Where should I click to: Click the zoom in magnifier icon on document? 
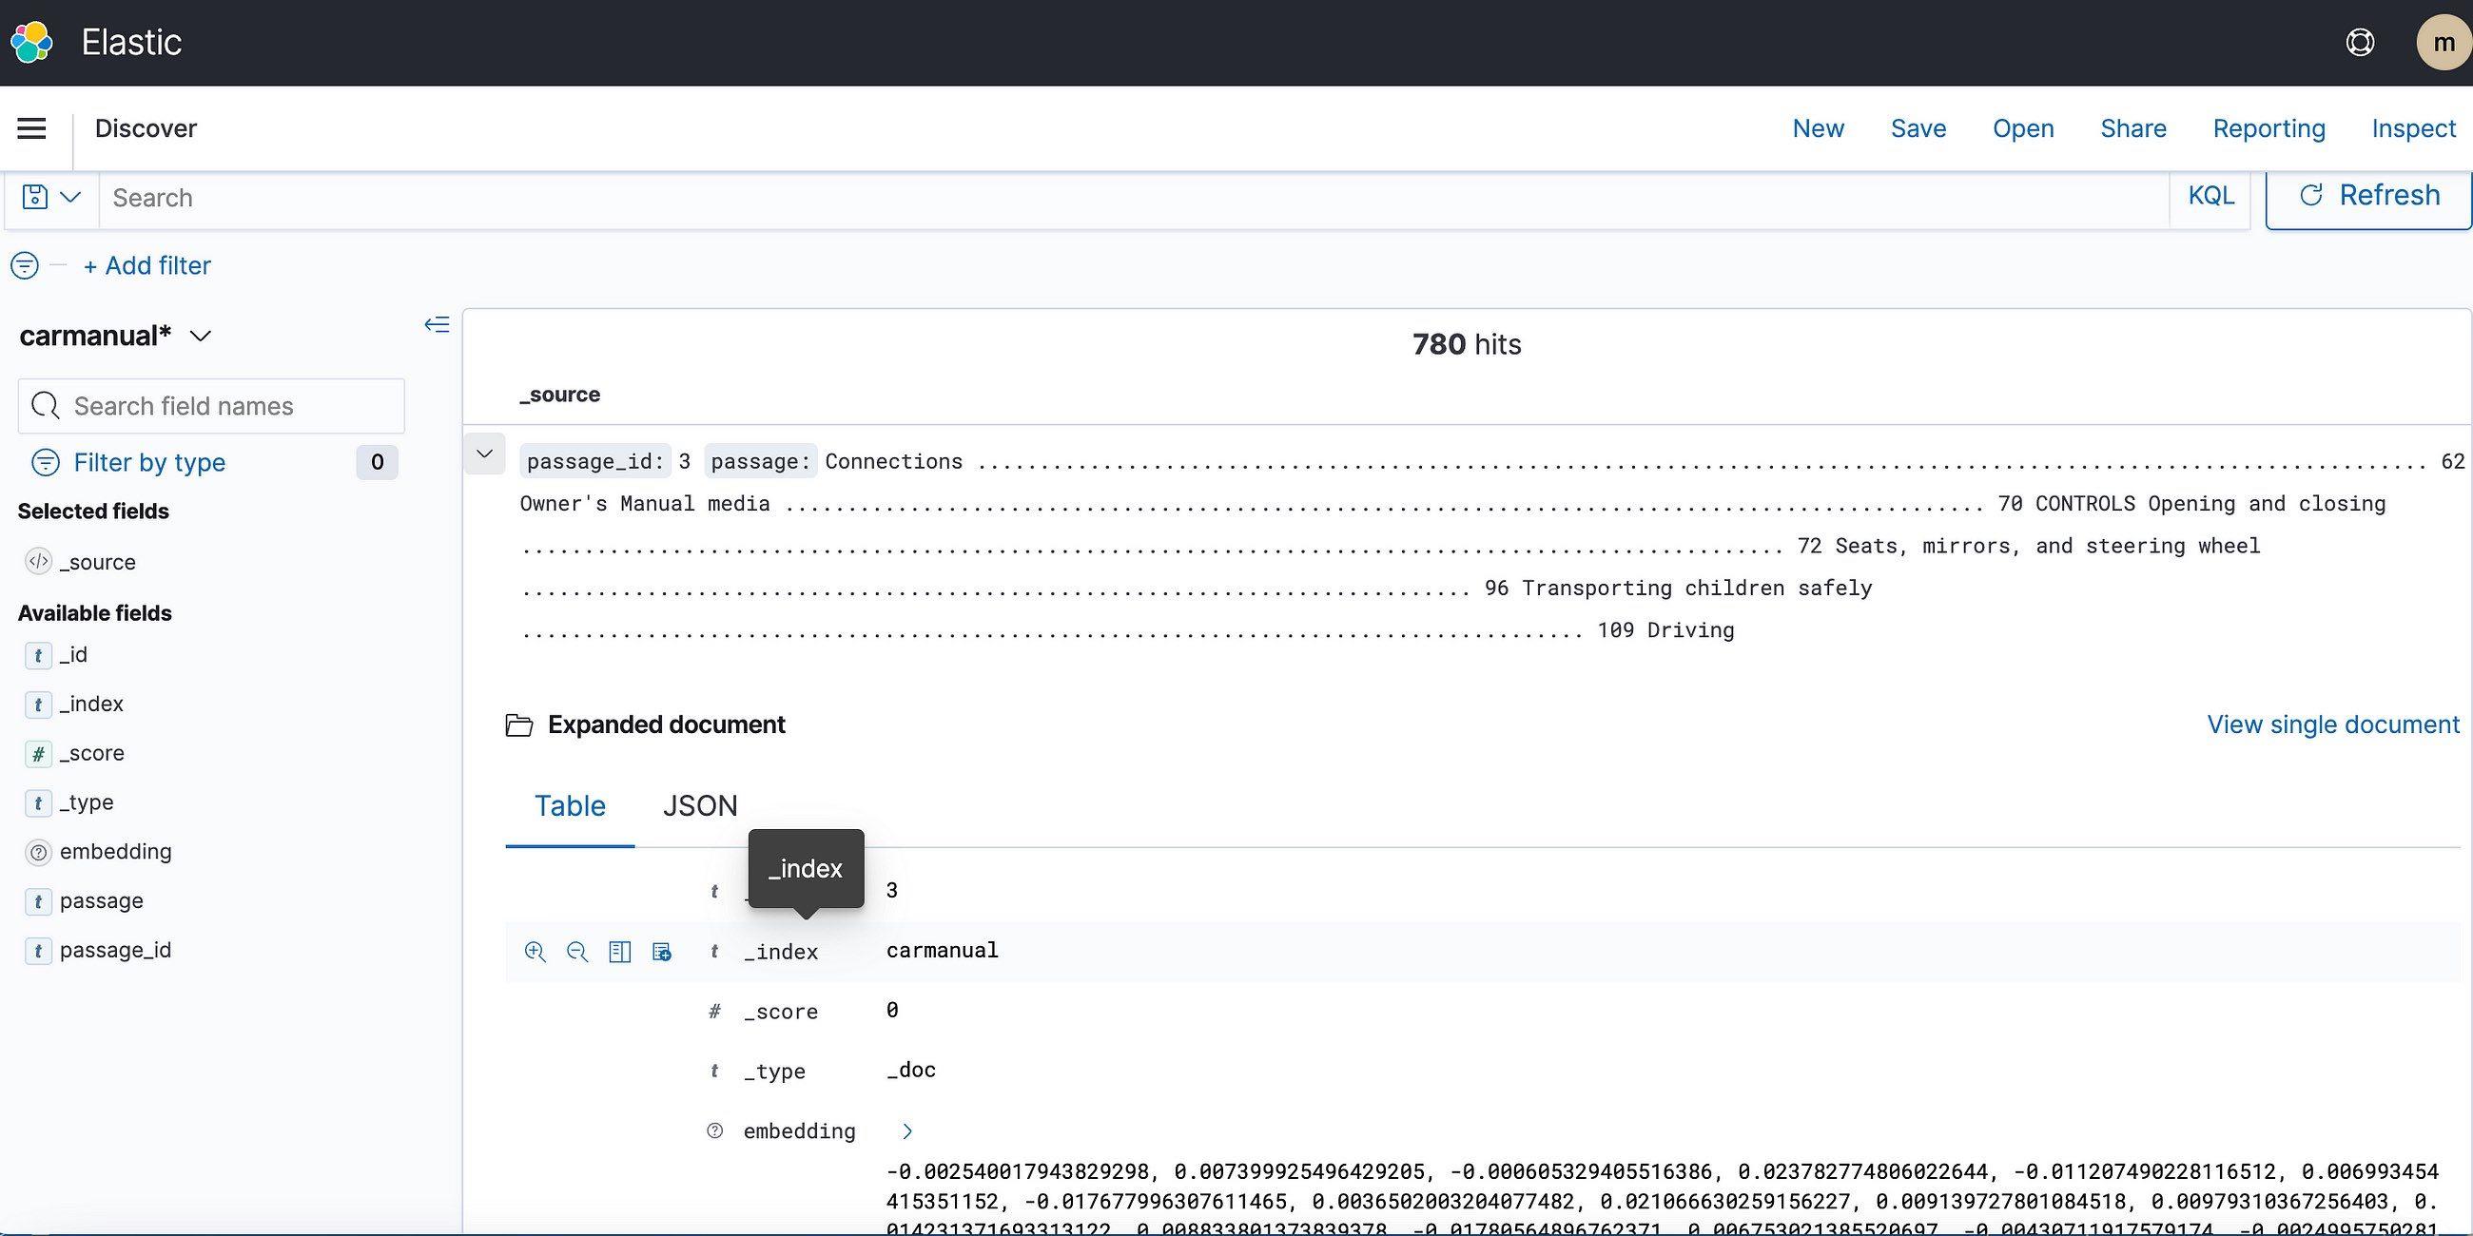pos(535,951)
